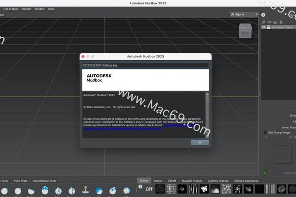Close the About Mudbox dialog with the red button
296x197 pixels.
coord(83,56)
